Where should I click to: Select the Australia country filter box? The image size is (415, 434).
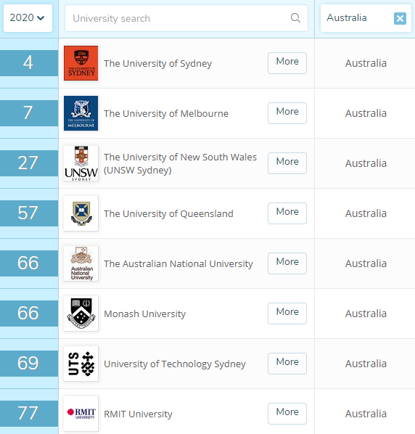click(366, 18)
